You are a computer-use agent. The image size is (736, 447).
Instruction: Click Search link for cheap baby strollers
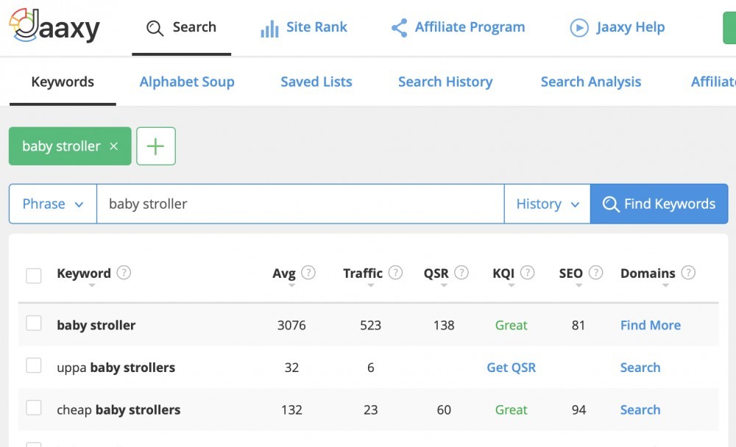coord(640,410)
